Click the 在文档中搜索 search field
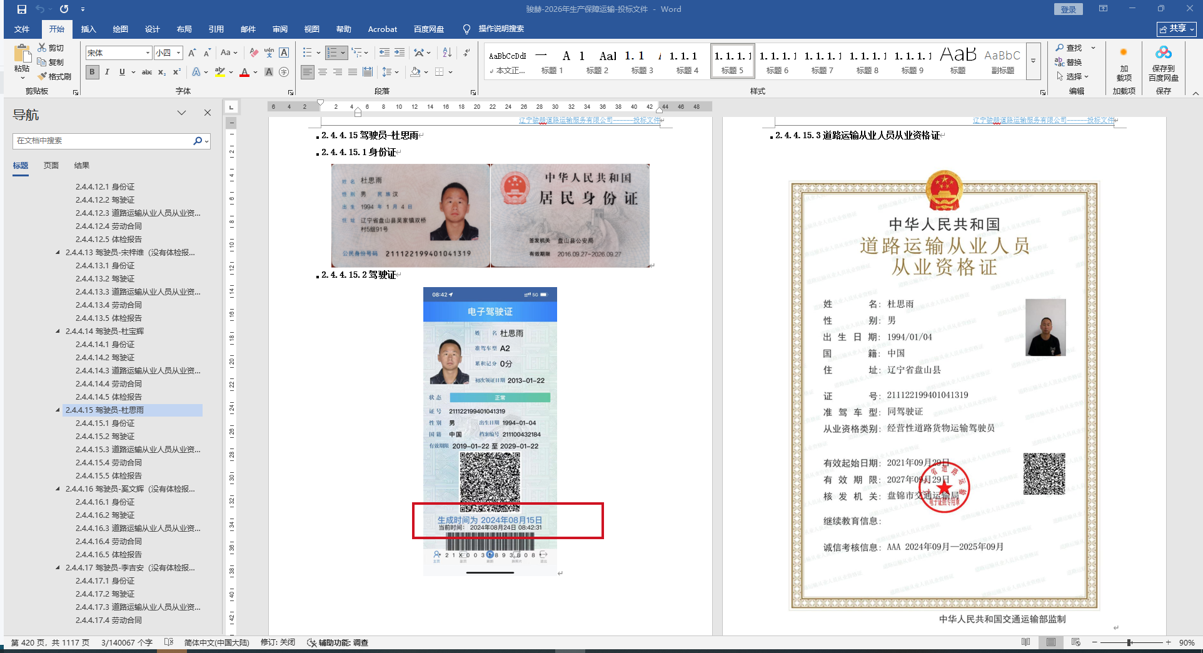The image size is (1203, 653). 103,141
